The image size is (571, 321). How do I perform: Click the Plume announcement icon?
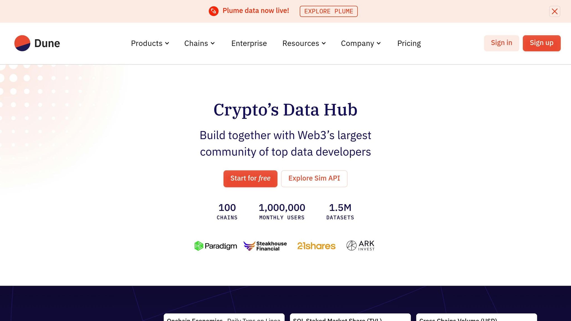214,11
